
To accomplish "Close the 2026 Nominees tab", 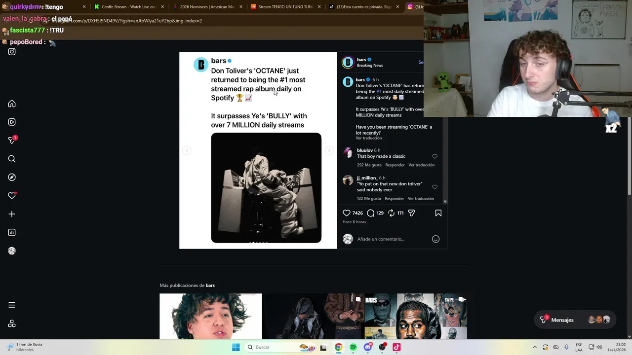I will pos(241,7).
